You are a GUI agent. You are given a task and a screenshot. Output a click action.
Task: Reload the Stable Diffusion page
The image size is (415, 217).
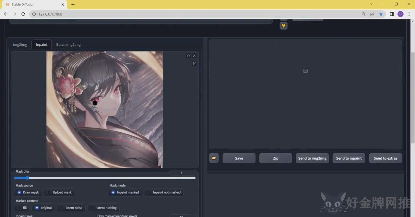[23, 14]
